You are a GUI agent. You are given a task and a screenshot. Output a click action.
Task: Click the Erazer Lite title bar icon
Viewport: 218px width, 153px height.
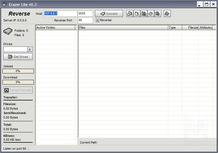pos(4,4)
